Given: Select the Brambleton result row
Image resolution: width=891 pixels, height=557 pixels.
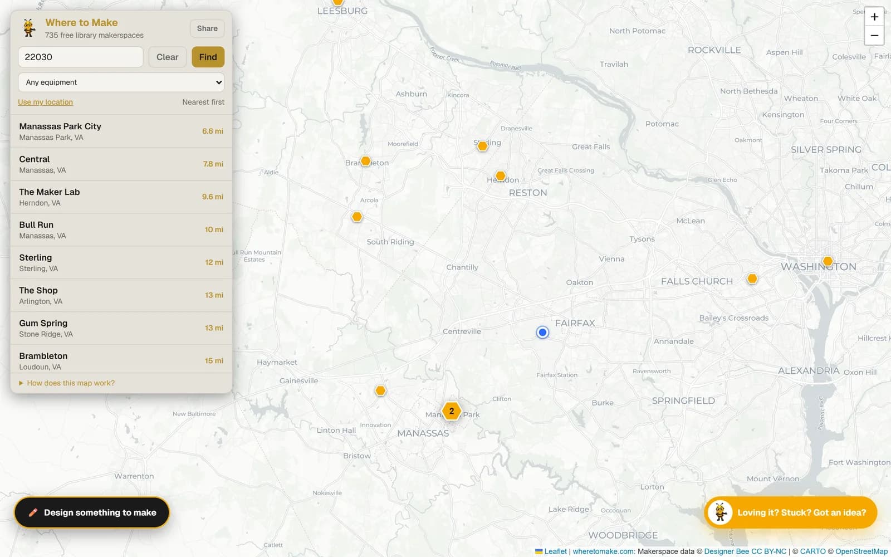Looking at the screenshot, I should [121, 359].
